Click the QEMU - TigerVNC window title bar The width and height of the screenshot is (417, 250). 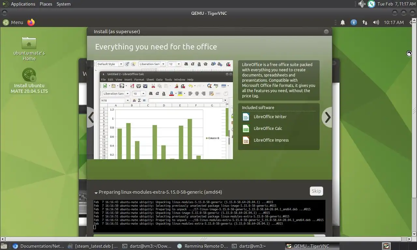(x=208, y=13)
